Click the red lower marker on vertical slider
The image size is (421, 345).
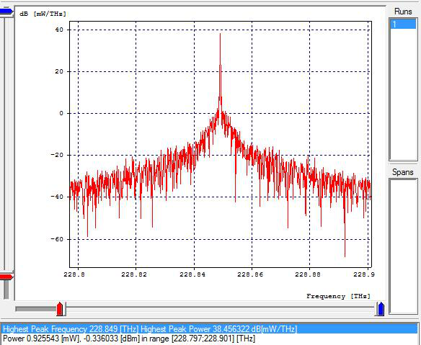point(6,277)
